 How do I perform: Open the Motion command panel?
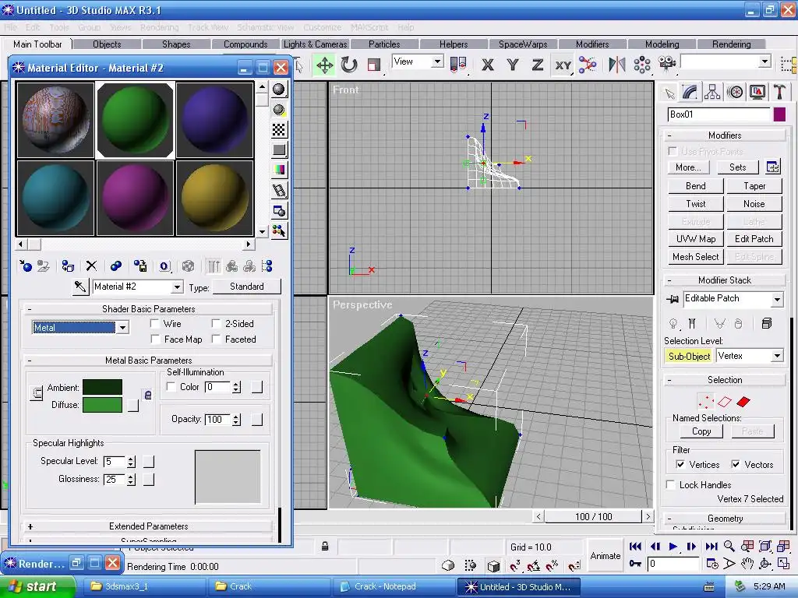(x=735, y=92)
